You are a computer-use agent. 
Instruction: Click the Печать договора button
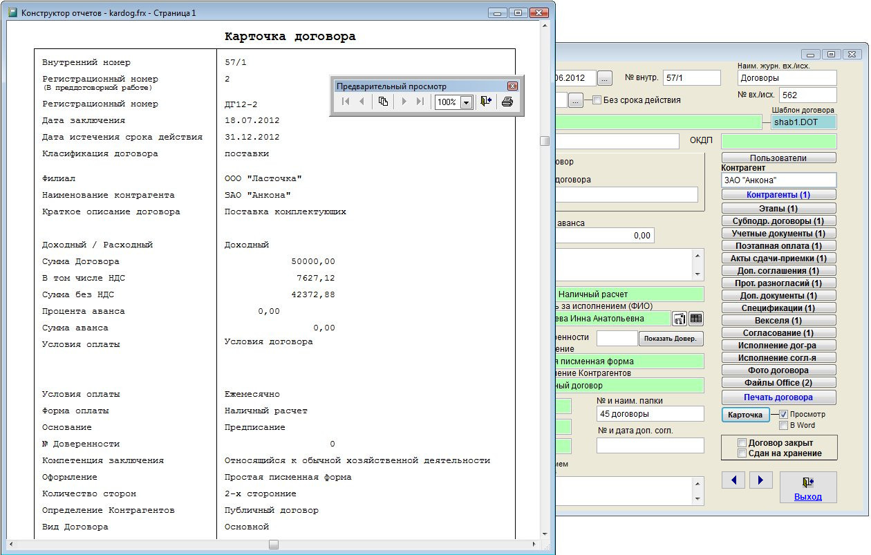click(778, 397)
